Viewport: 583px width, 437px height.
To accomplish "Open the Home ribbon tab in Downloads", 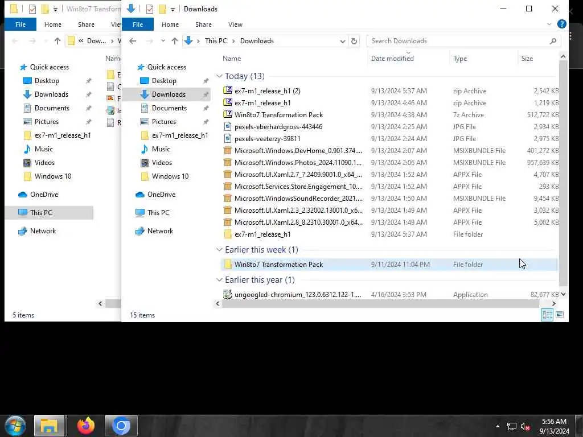I will click(170, 24).
